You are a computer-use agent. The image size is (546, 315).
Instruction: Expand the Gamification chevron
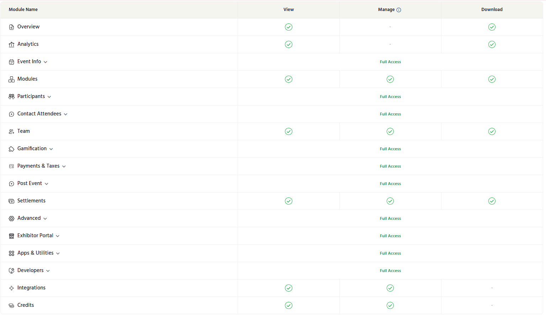pos(51,149)
